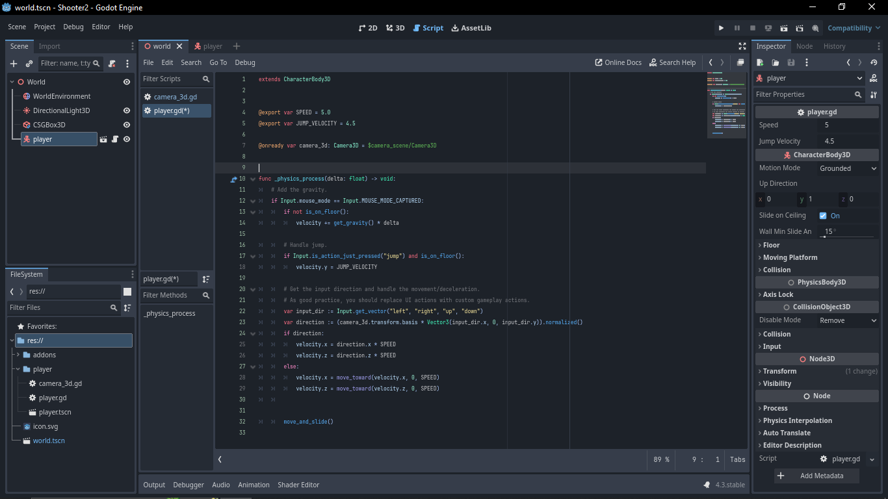The height and width of the screenshot is (499, 888).
Task: Open Script player.gd property dropdown arrow
Action: 872,459
